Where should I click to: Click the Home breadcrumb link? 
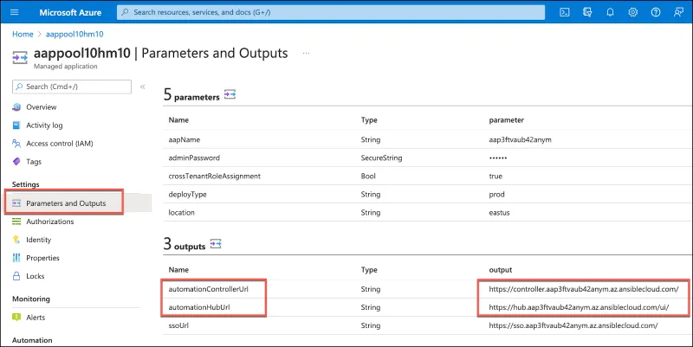coord(22,33)
